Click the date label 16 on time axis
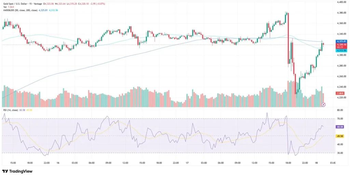The height and width of the screenshot is (177, 350). pos(58,163)
